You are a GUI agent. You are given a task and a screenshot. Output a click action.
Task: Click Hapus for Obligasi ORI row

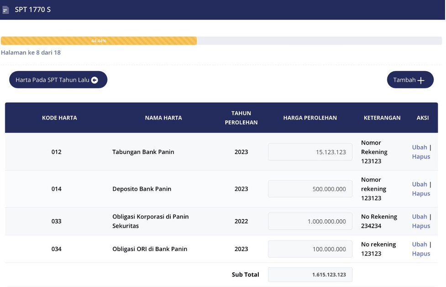pyautogui.click(x=421, y=254)
